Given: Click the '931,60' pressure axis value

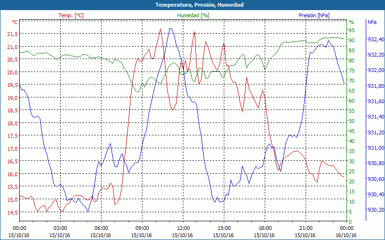Looking at the screenshot, I should tap(375, 101).
